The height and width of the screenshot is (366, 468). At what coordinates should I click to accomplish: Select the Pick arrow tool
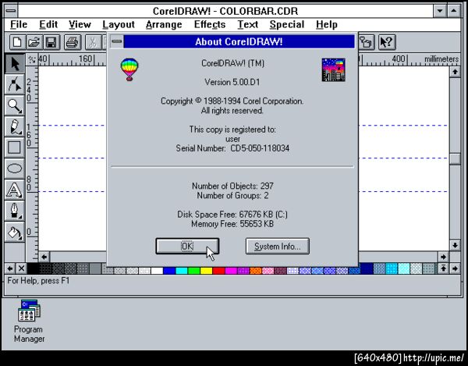click(x=14, y=63)
